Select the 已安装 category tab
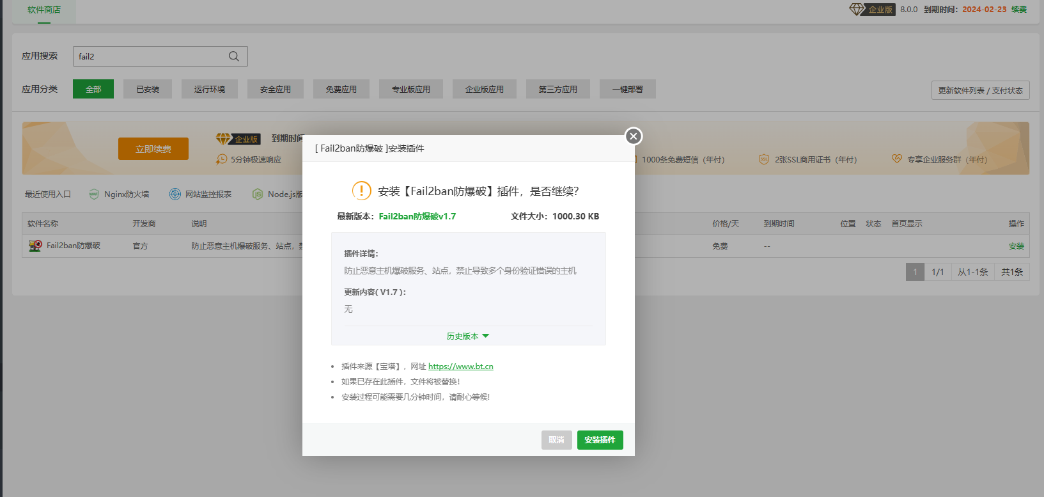Screen dimensions: 1044x497 [x=148, y=89]
